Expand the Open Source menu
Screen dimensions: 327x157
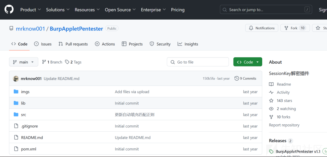120,10
